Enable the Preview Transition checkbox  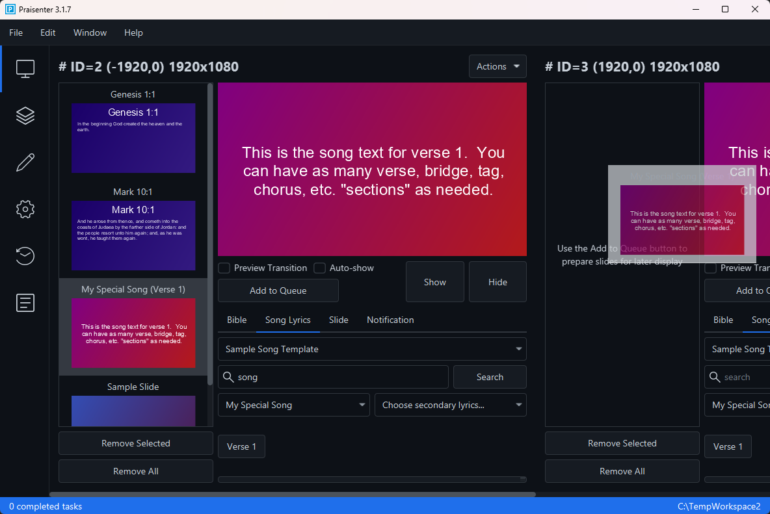[224, 268]
